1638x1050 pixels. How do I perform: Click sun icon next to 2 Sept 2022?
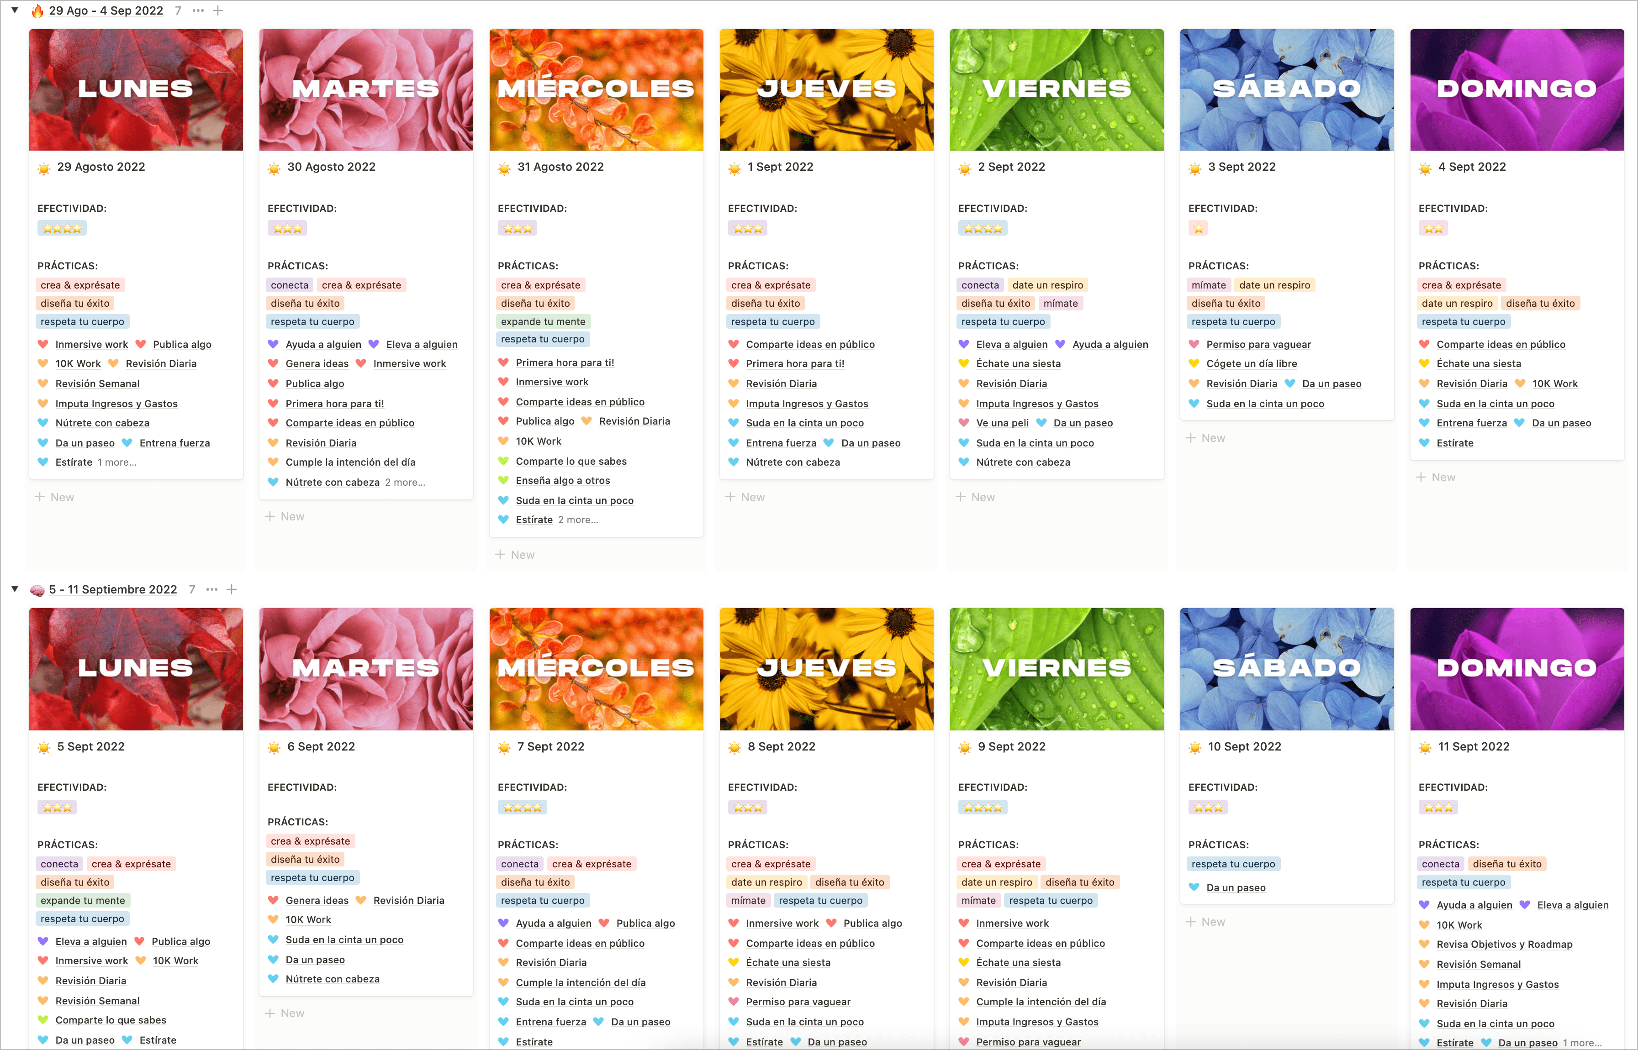click(x=965, y=168)
